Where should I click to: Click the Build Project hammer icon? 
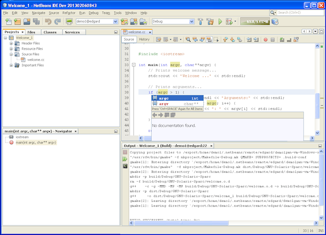(201, 22)
